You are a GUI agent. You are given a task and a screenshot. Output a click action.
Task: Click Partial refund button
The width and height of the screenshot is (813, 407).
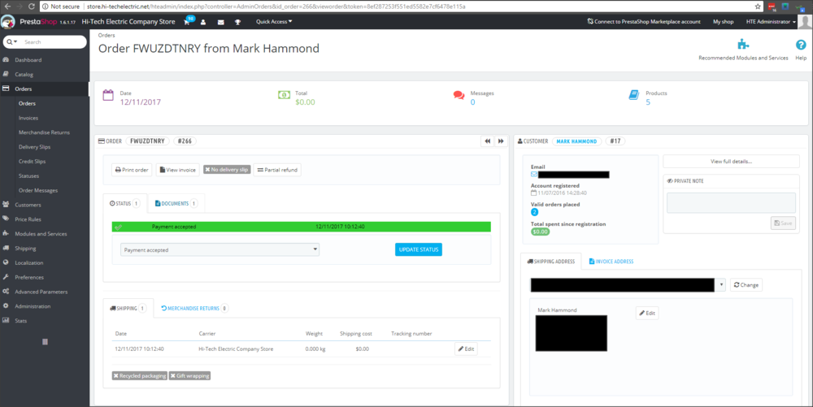(277, 170)
